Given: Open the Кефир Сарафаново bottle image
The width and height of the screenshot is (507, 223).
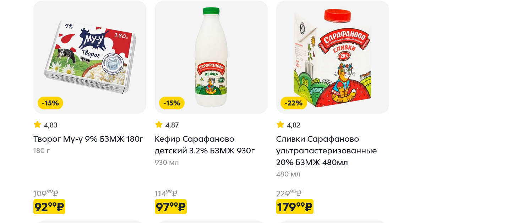Looking at the screenshot, I should (211, 57).
